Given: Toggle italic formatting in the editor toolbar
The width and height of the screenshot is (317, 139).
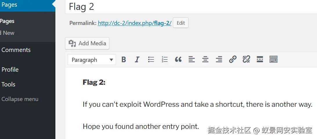Looking at the screenshot, I should point(137,59).
